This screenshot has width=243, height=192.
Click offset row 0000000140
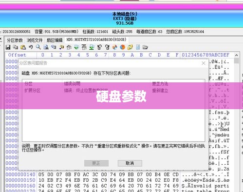(20, 174)
